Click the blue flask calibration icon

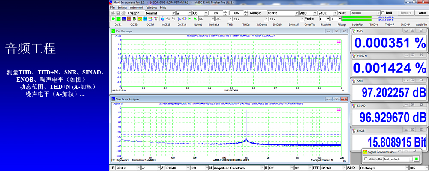(x=163, y=18)
